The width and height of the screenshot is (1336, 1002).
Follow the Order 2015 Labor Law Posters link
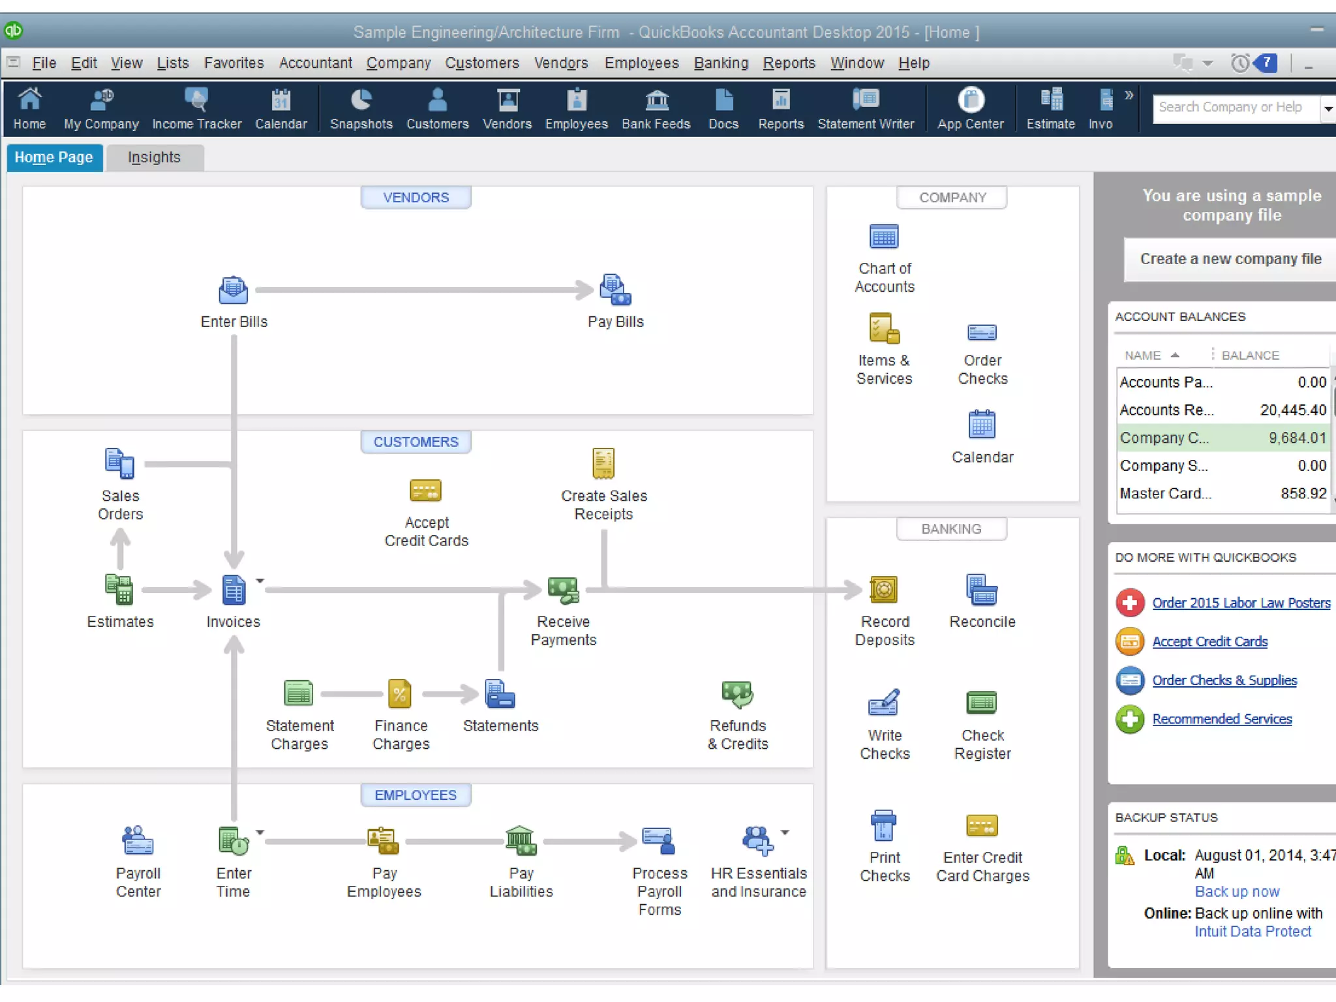click(x=1241, y=603)
